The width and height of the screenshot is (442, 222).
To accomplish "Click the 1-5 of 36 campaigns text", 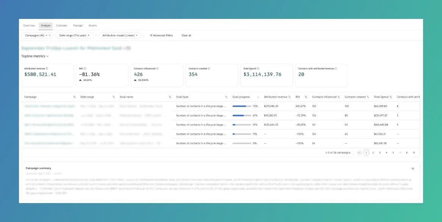I will tap(338, 152).
